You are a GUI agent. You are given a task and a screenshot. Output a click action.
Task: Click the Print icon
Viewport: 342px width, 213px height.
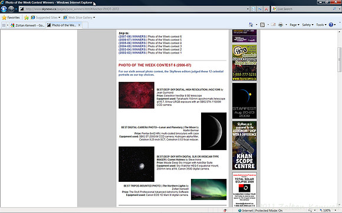(281, 25)
